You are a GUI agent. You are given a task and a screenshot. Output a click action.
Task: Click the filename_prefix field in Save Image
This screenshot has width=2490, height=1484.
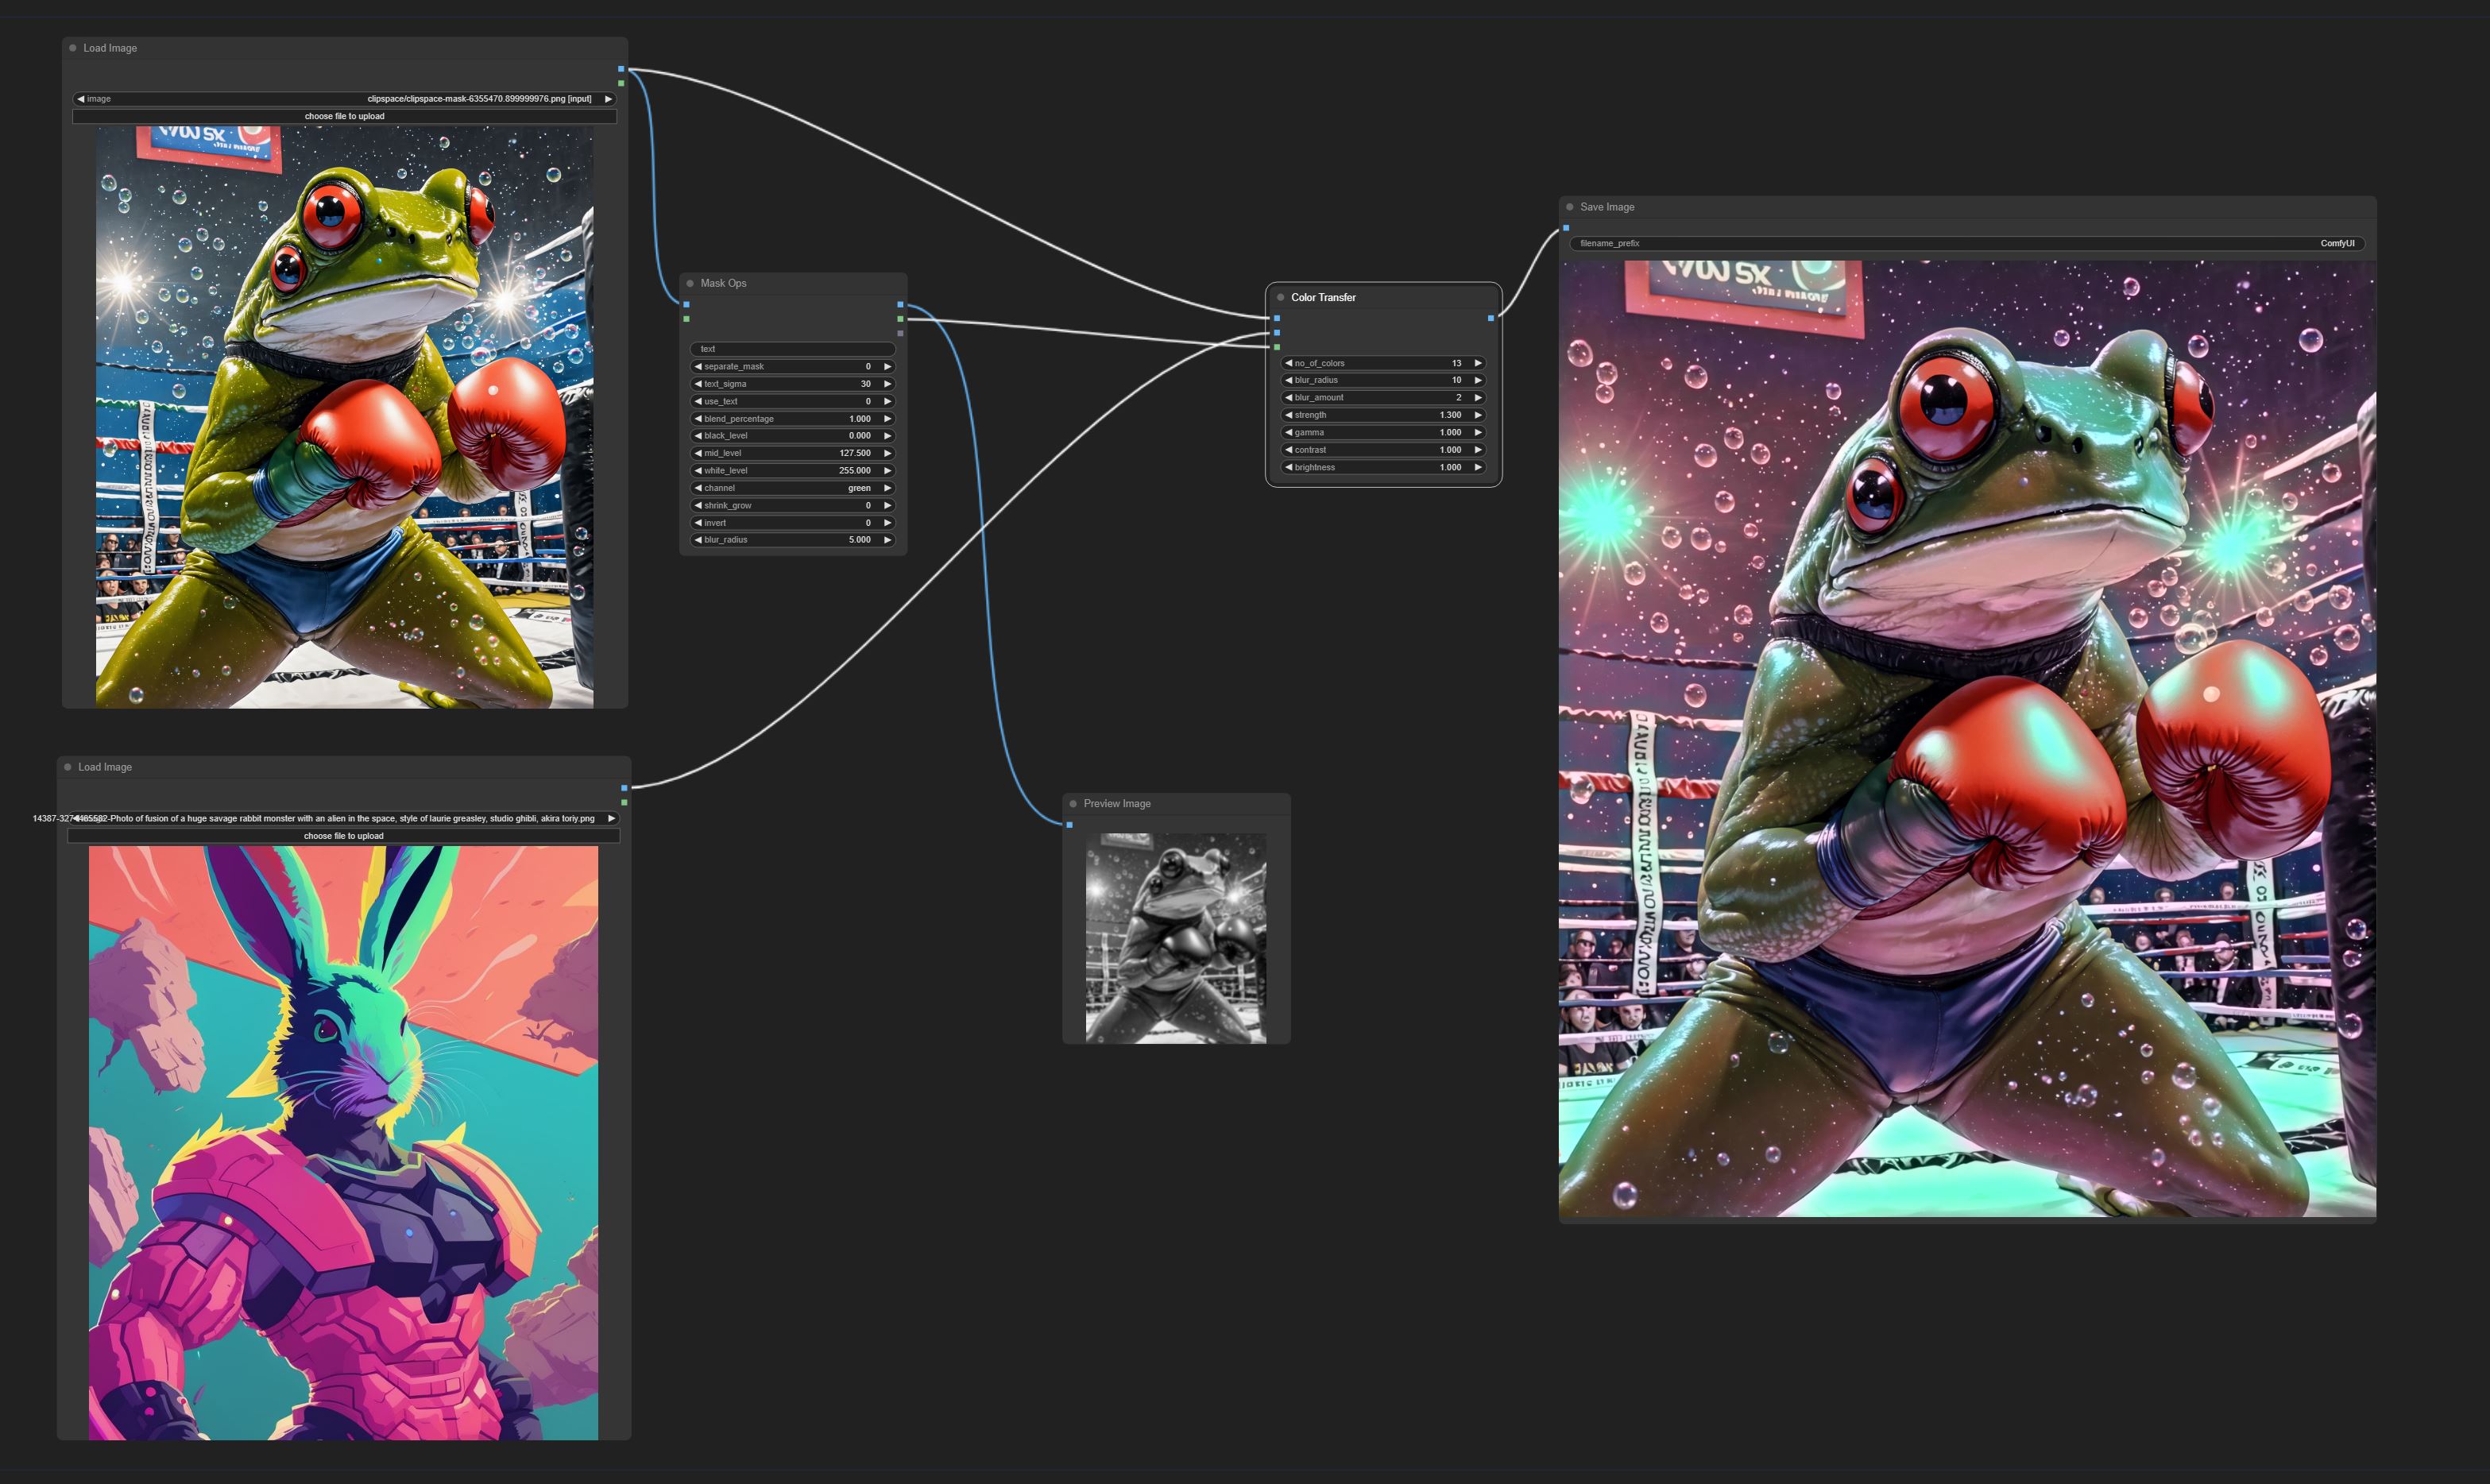point(1967,243)
